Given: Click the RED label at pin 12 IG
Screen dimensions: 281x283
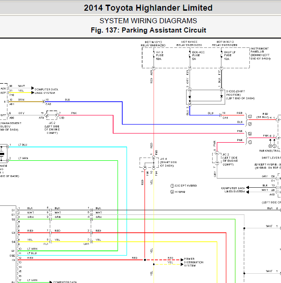Looking at the screenshot, I should coord(30,258).
